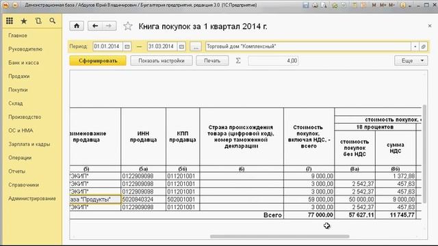Open the Favorites star in the sidebar

click(x=24, y=21)
